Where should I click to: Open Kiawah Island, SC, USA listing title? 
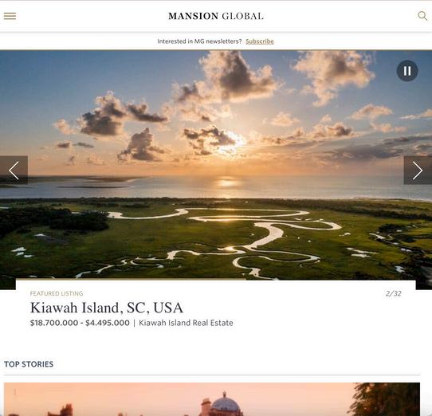pos(107,308)
